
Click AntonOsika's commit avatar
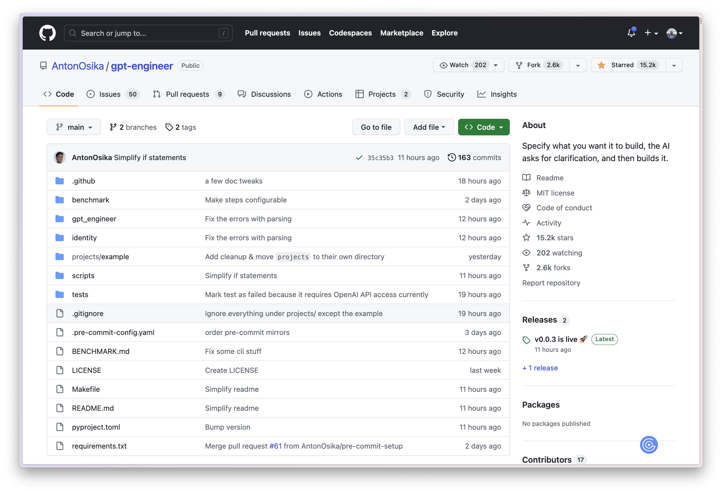(60, 157)
